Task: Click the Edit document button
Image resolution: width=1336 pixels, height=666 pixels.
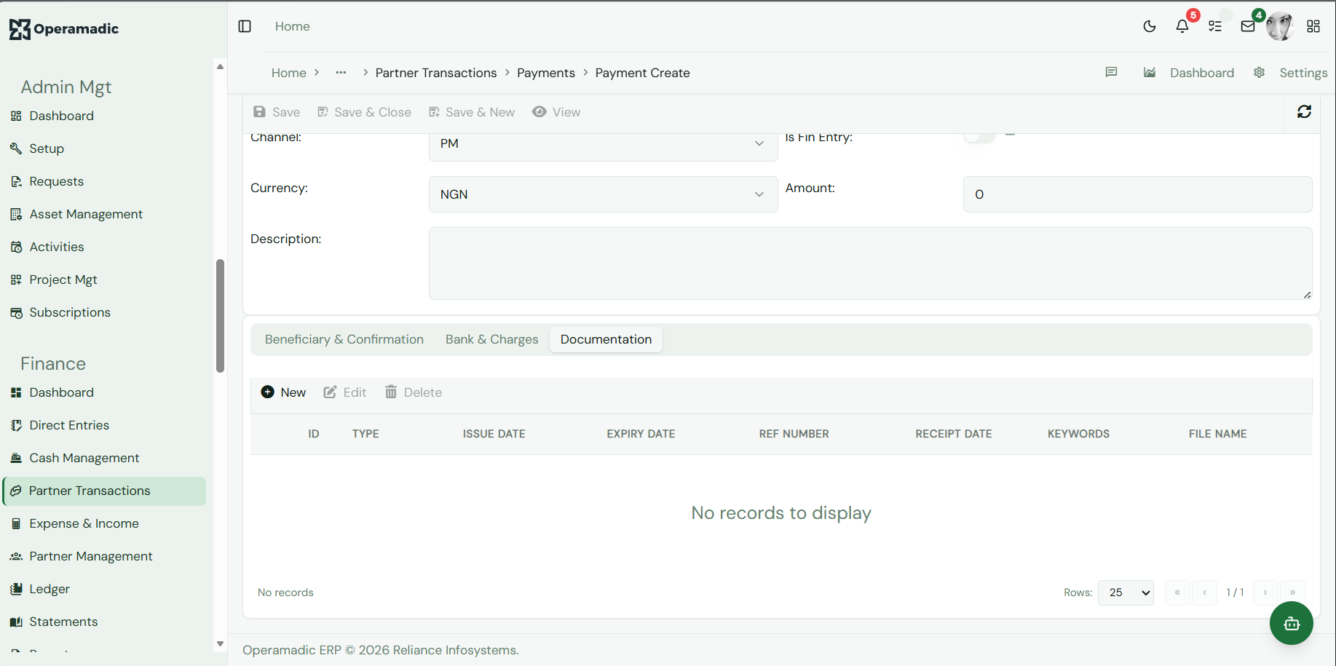Action: 344,392
